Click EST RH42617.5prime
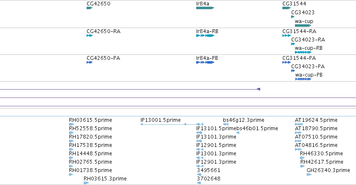Screen dimensions: 356x185 [x=322, y=162]
